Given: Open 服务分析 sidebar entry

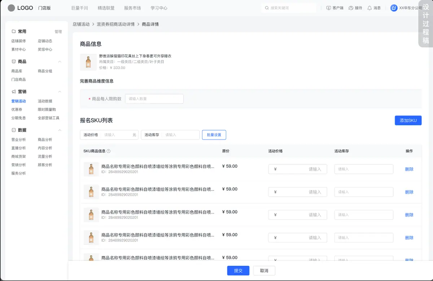Looking at the screenshot, I should click(18, 173).
